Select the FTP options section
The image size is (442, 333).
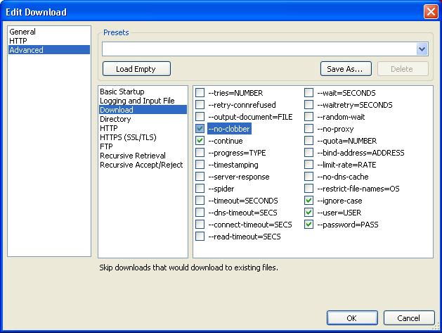pyautogui.click(x=106, y=146)
